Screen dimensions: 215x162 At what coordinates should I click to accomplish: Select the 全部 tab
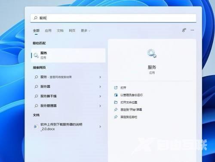pos(36,30)
